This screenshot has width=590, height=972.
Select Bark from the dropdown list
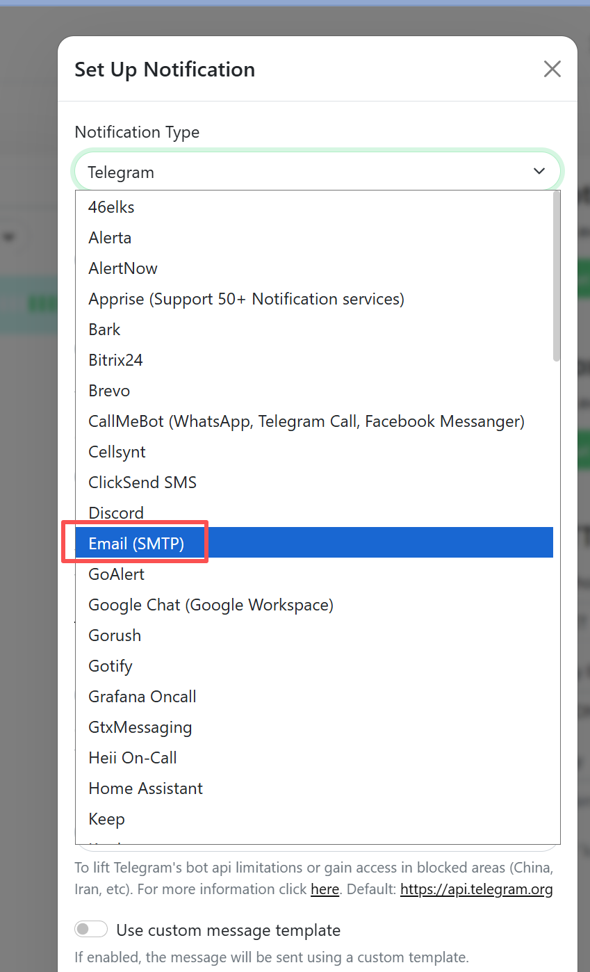click(x=104, y=329)
